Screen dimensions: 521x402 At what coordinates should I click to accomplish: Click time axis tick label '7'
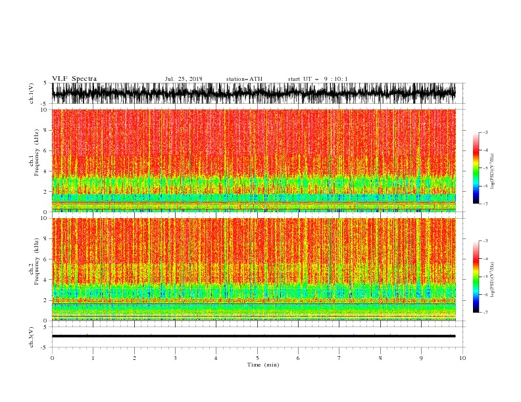(x=339, y=358)
